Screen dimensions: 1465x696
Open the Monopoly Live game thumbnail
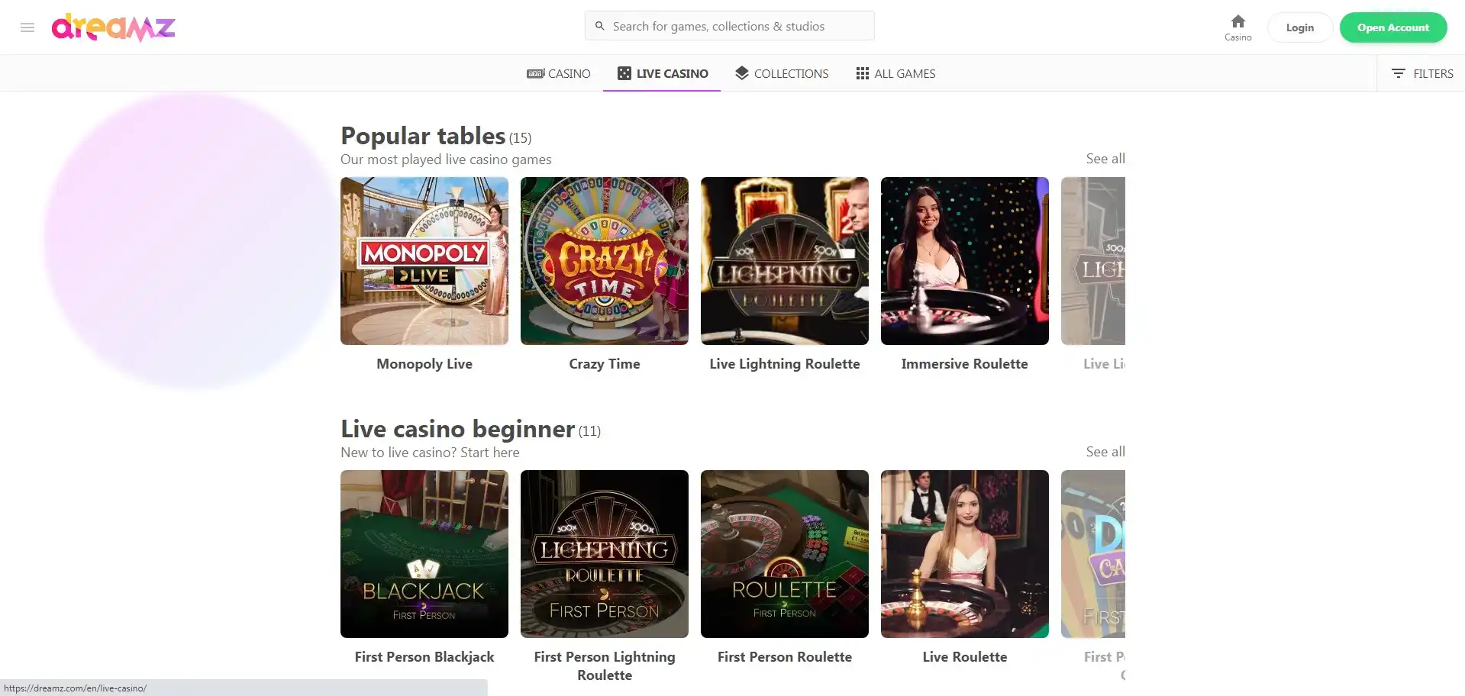[424, 261]
